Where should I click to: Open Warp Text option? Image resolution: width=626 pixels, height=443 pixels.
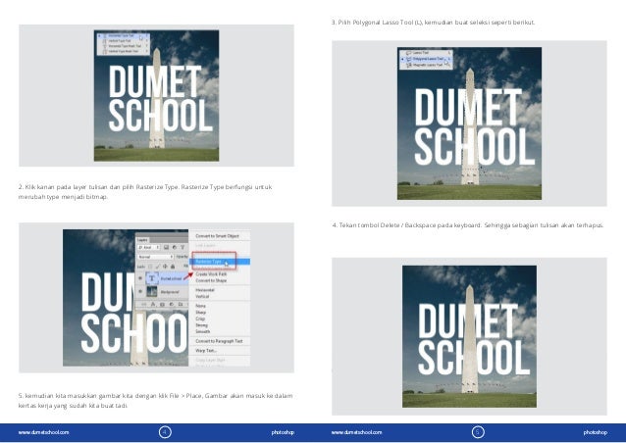point(206,351)
